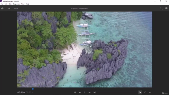Open the File menu
Viewport: 169px width, 95px height.
click(x=2, y=4)
